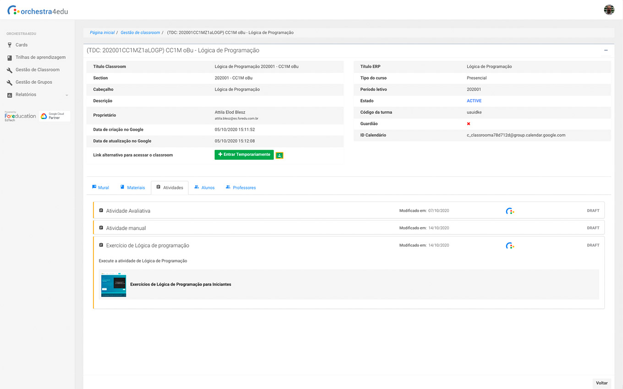Click the Cards trophy icon in sidebar
Viewport: 623px width, 389px height.
tap(10, 45)
